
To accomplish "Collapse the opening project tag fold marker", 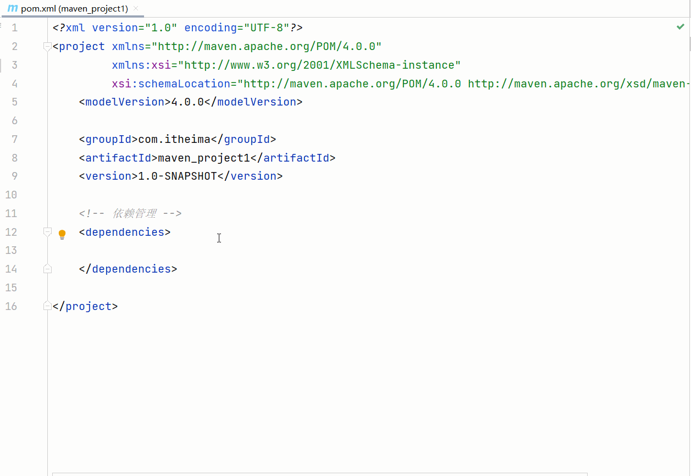I will 48,47.
